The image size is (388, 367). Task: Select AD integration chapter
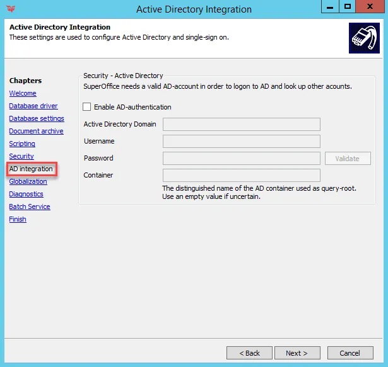(x=31, y=169)
